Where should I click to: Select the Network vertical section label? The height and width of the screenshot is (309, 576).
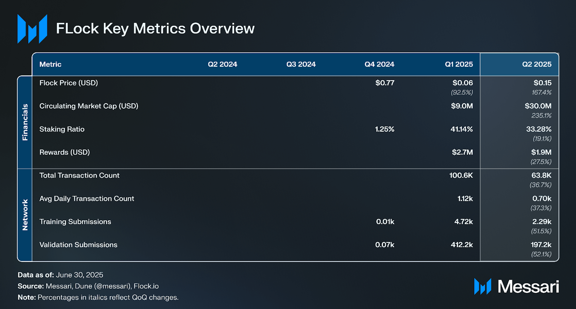(25, 215)
